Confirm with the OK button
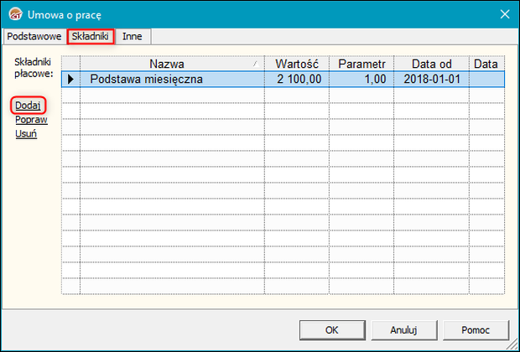This screenshot has height=352, width=520. (332, 330)
